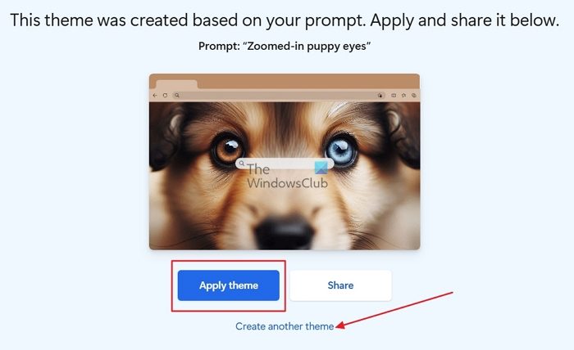Click the puppy's blue right eye

click(x=341, y=150)
